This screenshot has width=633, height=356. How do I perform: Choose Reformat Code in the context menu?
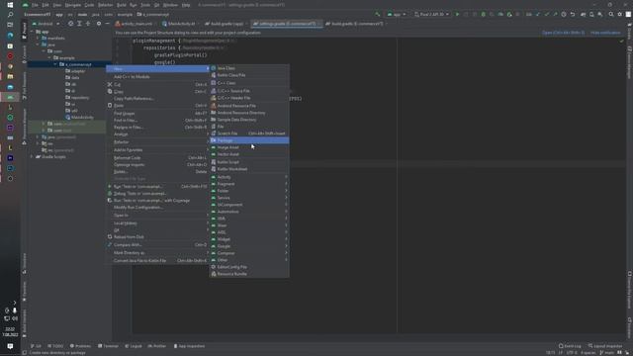tap(157, 158)
